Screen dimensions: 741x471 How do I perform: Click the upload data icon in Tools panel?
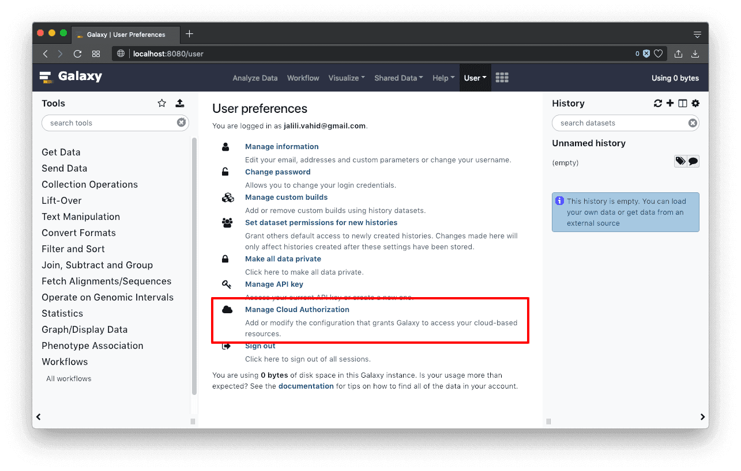(x=180, y=103)
